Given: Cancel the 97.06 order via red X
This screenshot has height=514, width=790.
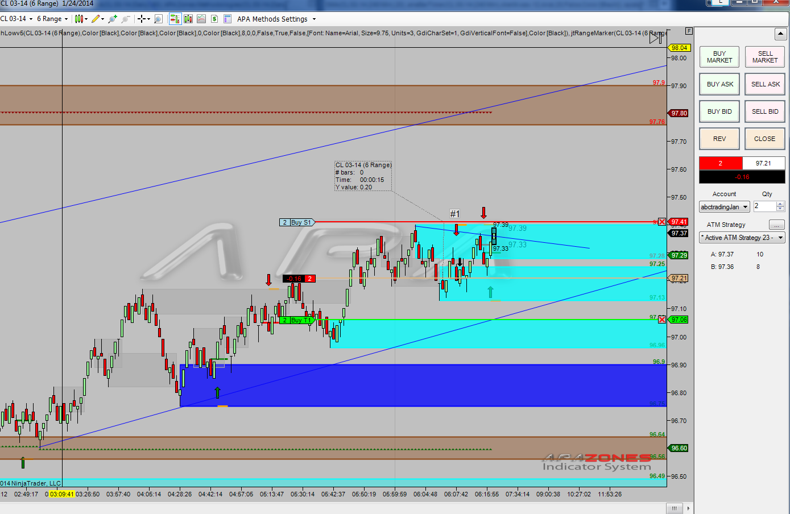Looking at the screenshot, I should (x=662, y=320).
